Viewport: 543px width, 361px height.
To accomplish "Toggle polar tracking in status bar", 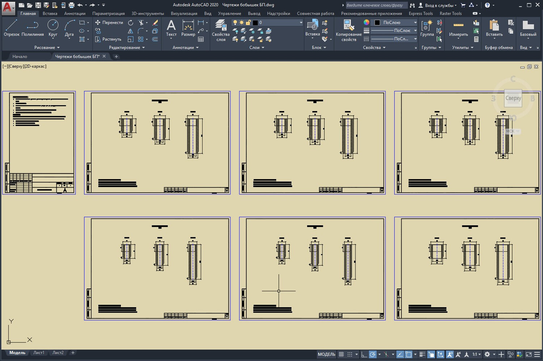I will pyautogui.click(x=372, y=354).
